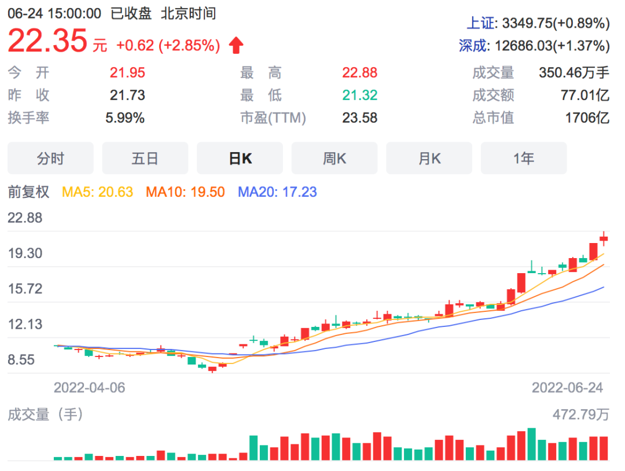The image size is (625, 471).
Task: Open the 五日 five-day chart tab
Action: click(x=145, y=157)
